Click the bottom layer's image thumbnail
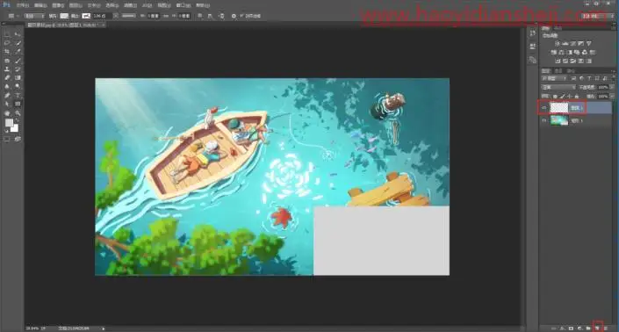619x332 pixels. coord(559,120)
